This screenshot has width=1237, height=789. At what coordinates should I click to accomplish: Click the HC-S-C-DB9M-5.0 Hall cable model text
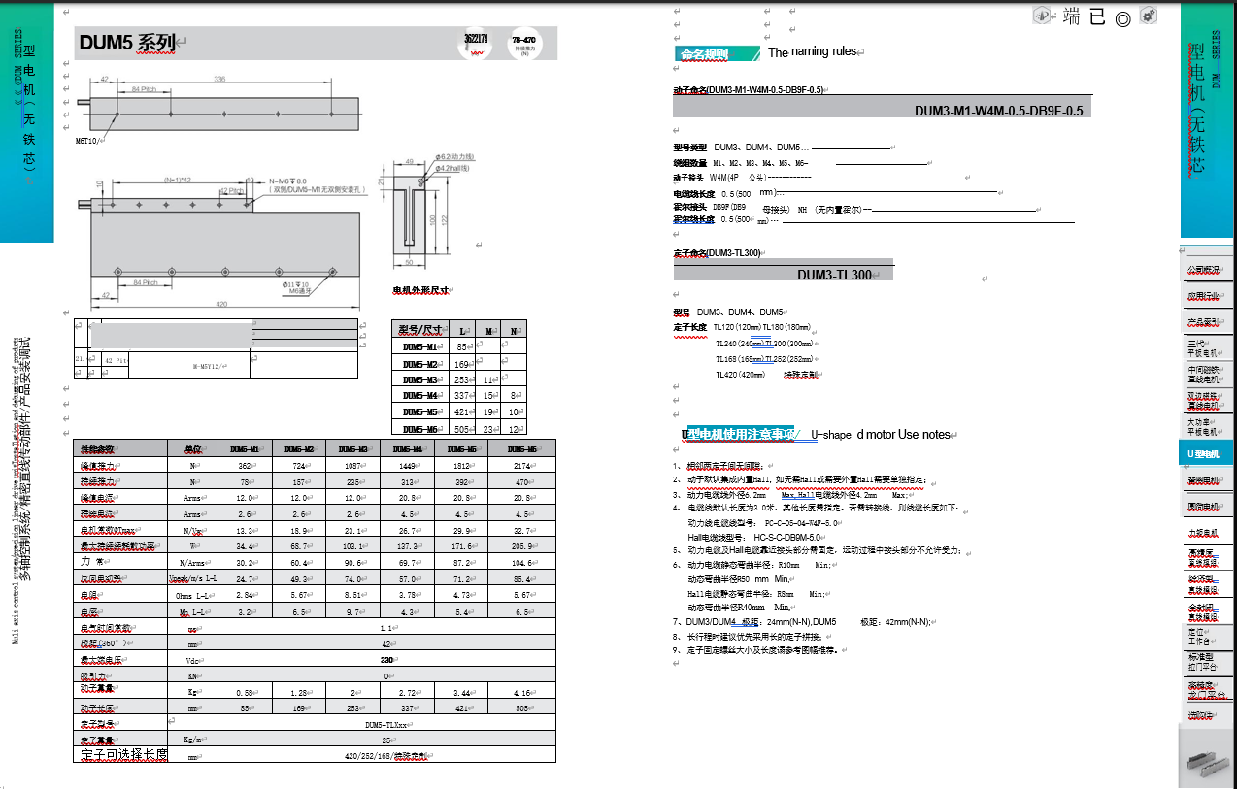788,536
